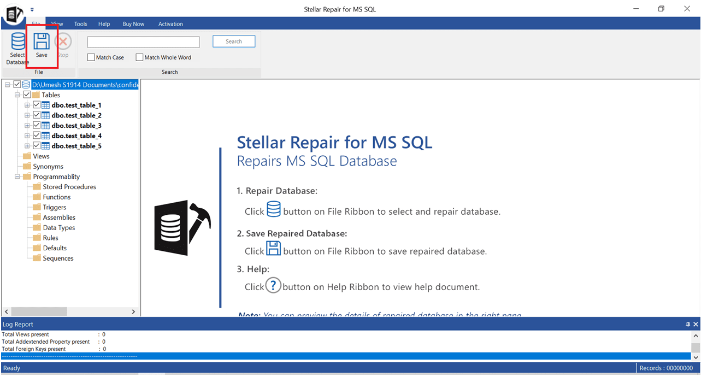Screen dimensions: 719x376
Task: Select the D:\Umesh S1914 Documents root label
Action: click(85, 85)
